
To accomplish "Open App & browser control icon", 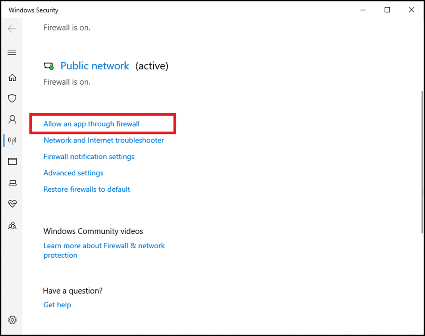I will (x=12, y=161).
